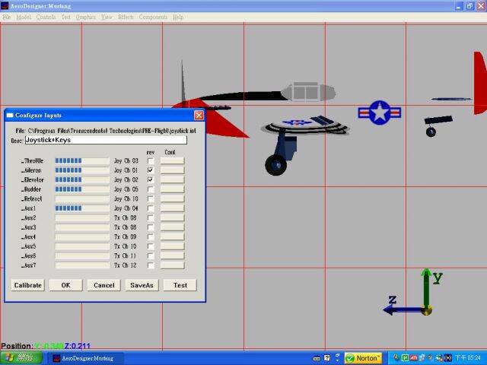Click the Norton icon in the taskbar
The height and width of the screenshot is (365, 487).
(x=363, y=358)
